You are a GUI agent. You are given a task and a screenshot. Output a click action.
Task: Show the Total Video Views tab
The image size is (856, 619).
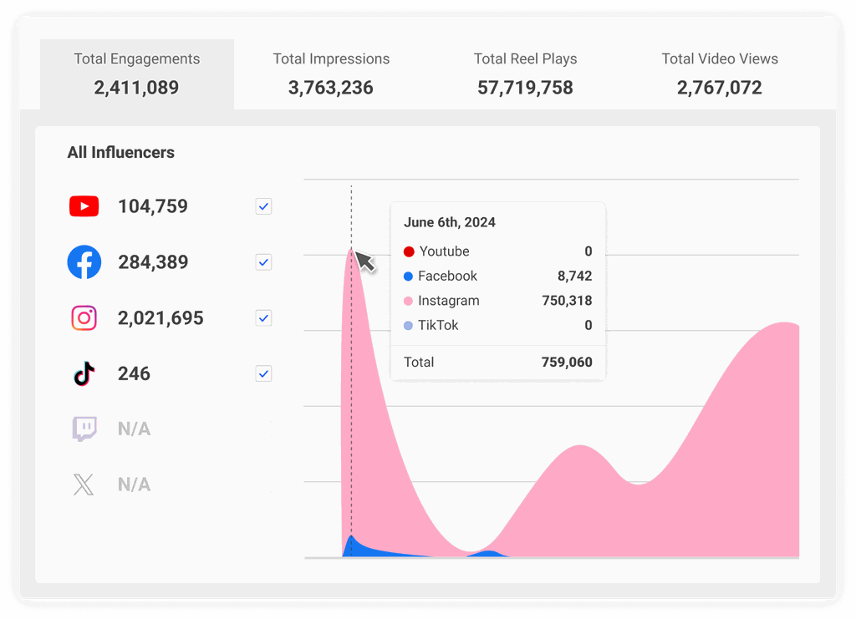pyautogui.click(x=720, y=74)
